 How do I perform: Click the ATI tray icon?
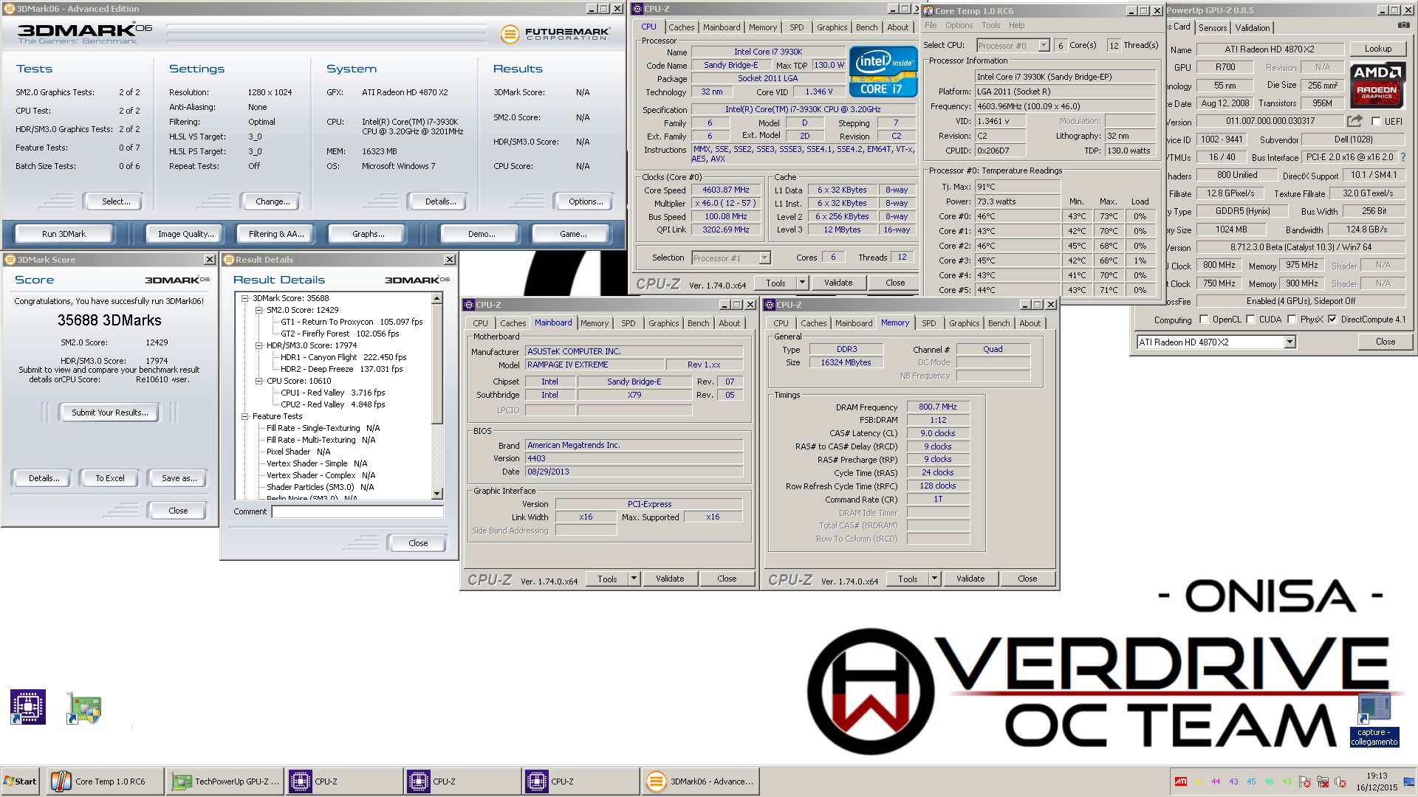click(1181, 782)
